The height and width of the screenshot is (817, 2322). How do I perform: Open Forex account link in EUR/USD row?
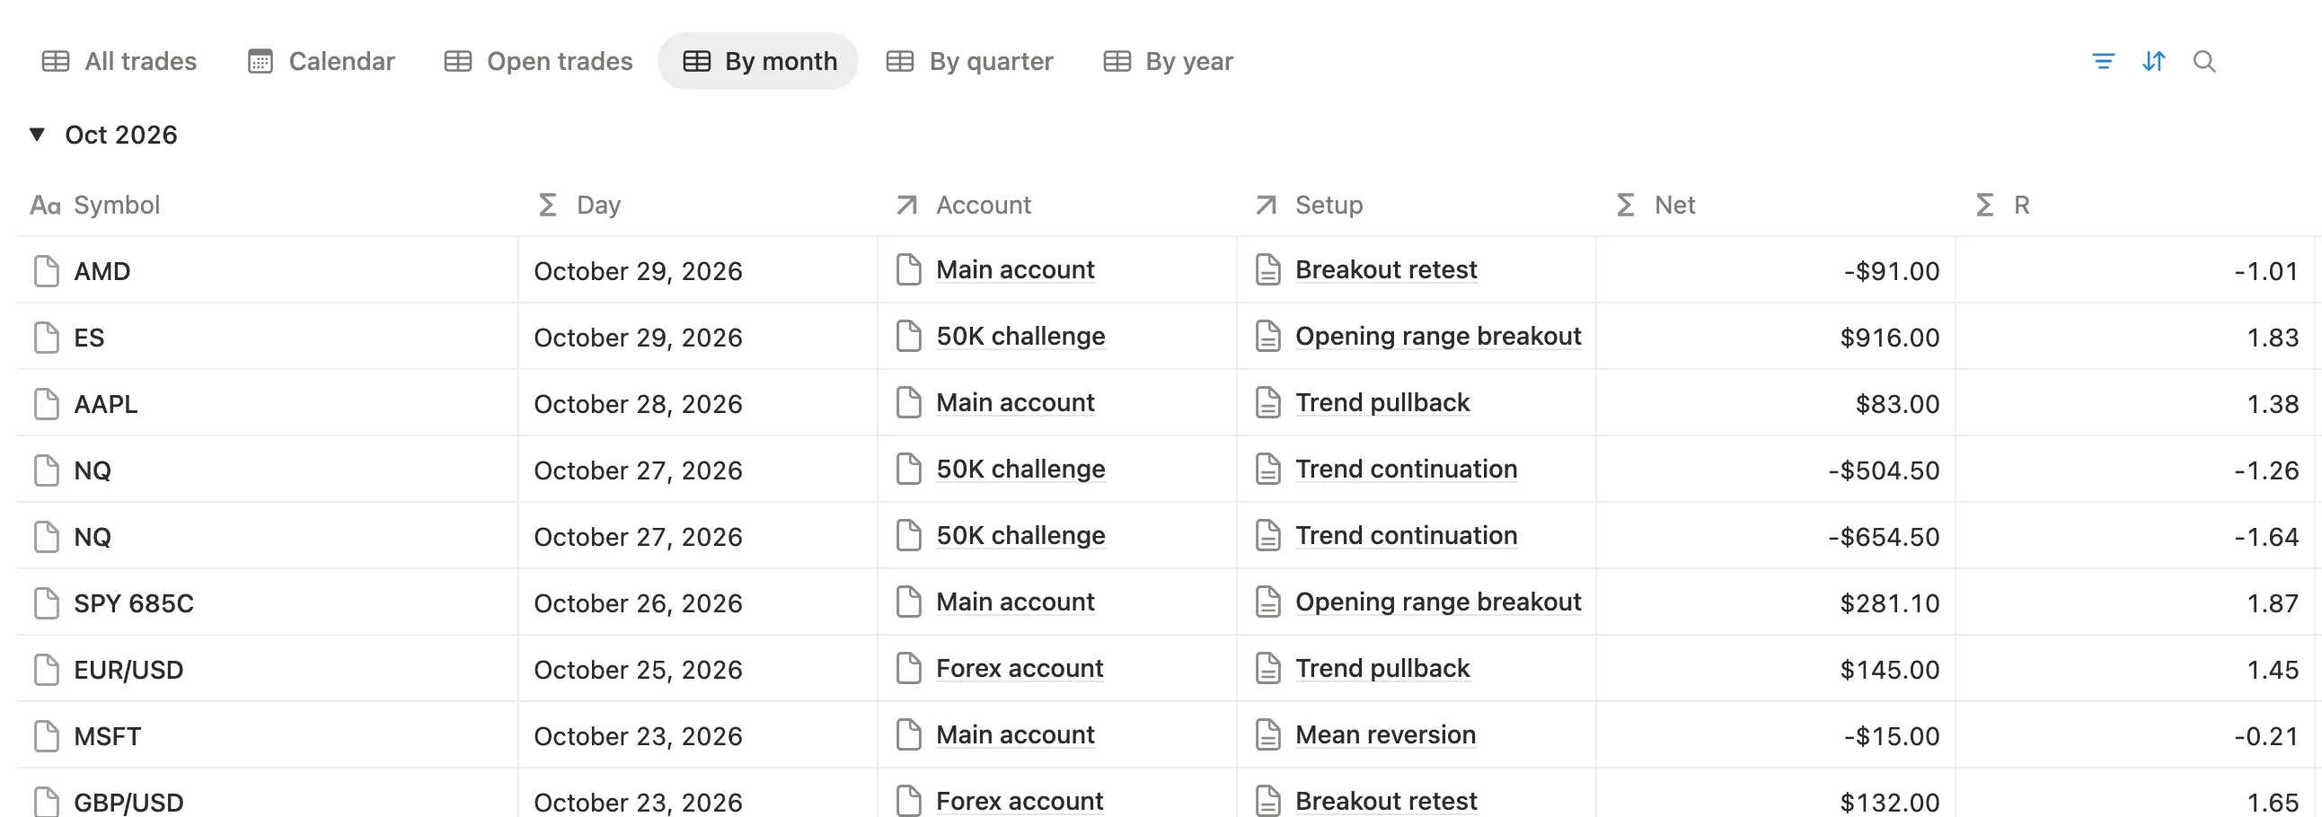tap(1020, 668)
